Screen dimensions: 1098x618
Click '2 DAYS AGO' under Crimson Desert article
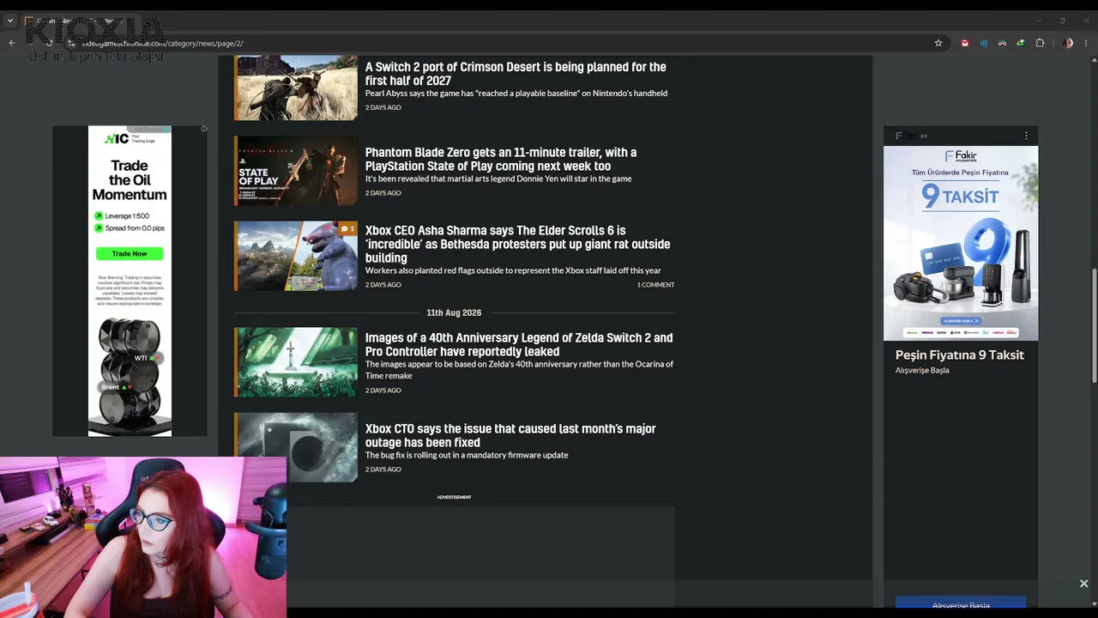(383, 108)
